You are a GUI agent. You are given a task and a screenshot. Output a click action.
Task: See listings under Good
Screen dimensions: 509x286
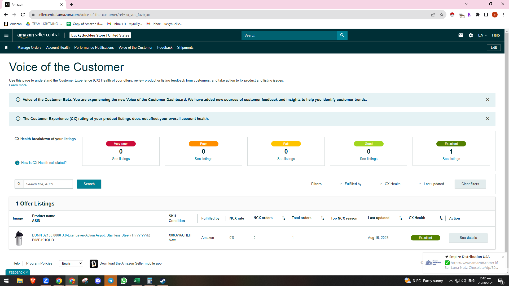click(x=368, y=159)
